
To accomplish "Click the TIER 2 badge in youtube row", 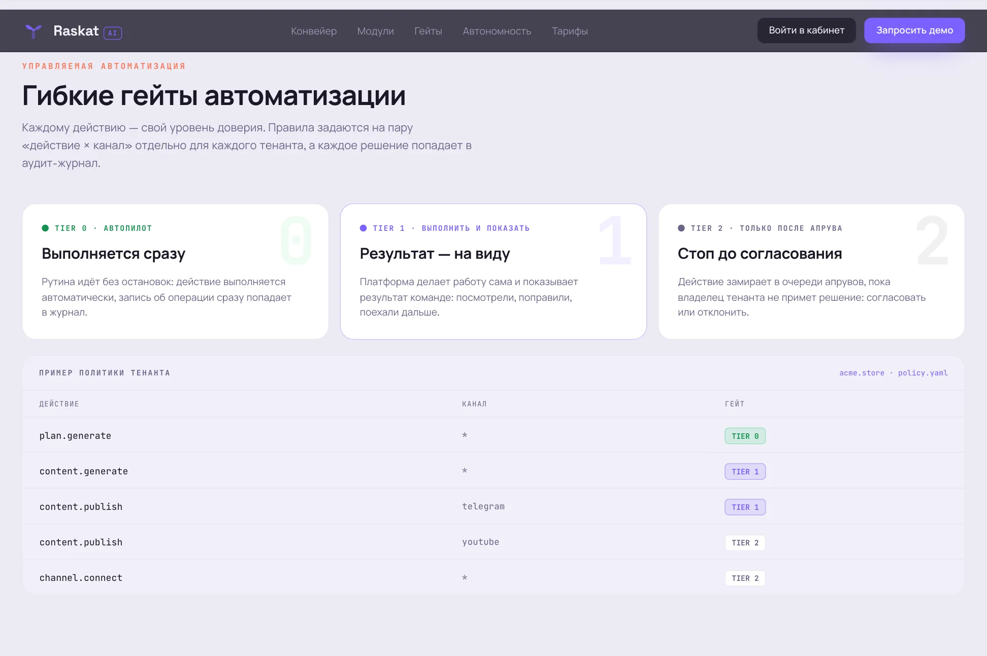I will (x=745, y=543).
